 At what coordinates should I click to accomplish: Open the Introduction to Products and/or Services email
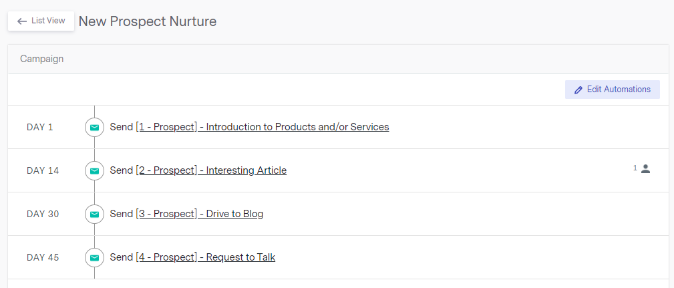(x=263, y=127)
